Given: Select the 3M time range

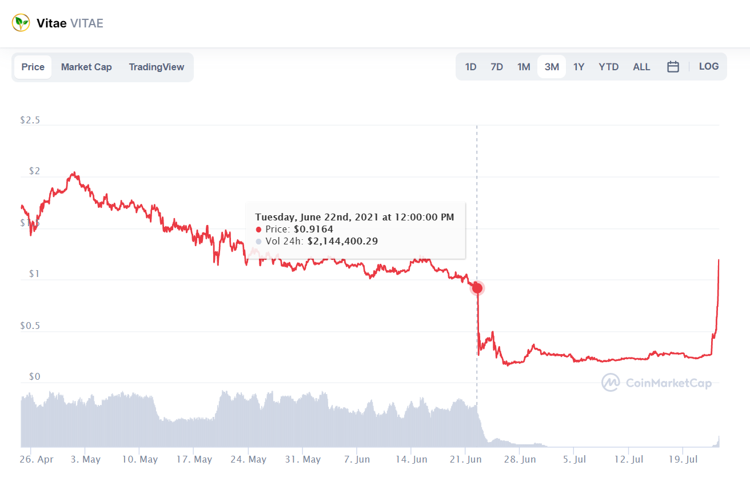Looking at the screenshot, I should pyautogui.click(x=552, y=67).
